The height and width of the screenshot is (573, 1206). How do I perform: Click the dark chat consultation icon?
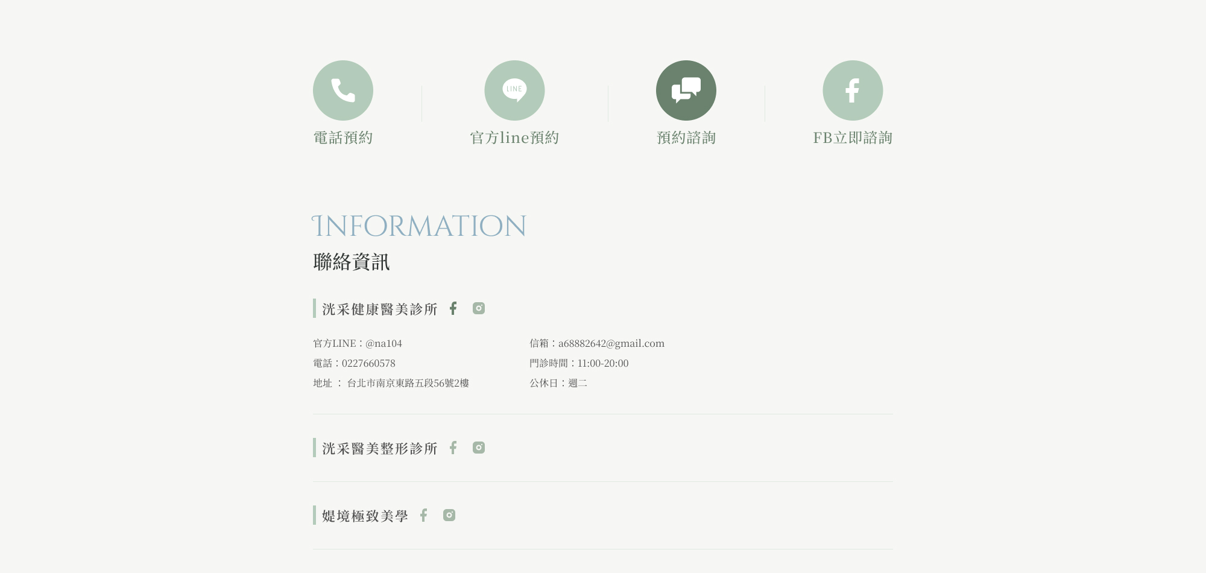(x=686, y=90)
